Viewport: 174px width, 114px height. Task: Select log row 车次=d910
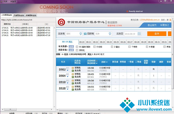26,33
